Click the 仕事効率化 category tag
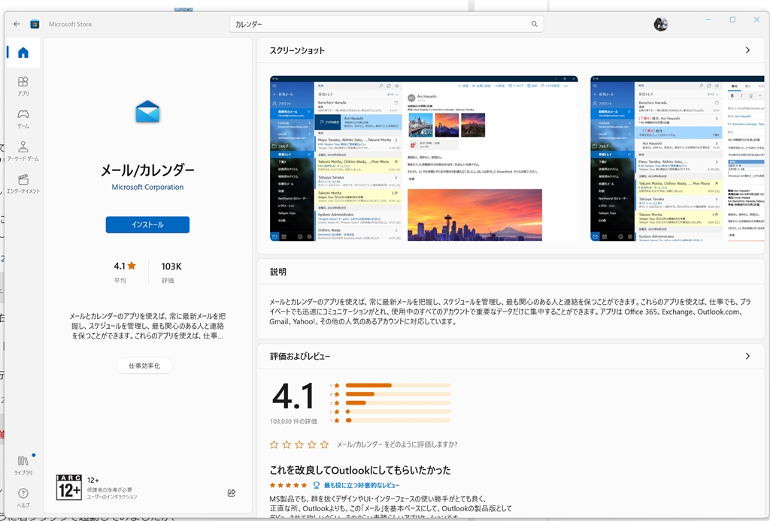This screenshot has width=770, height=521. click(x=144, y=366)
